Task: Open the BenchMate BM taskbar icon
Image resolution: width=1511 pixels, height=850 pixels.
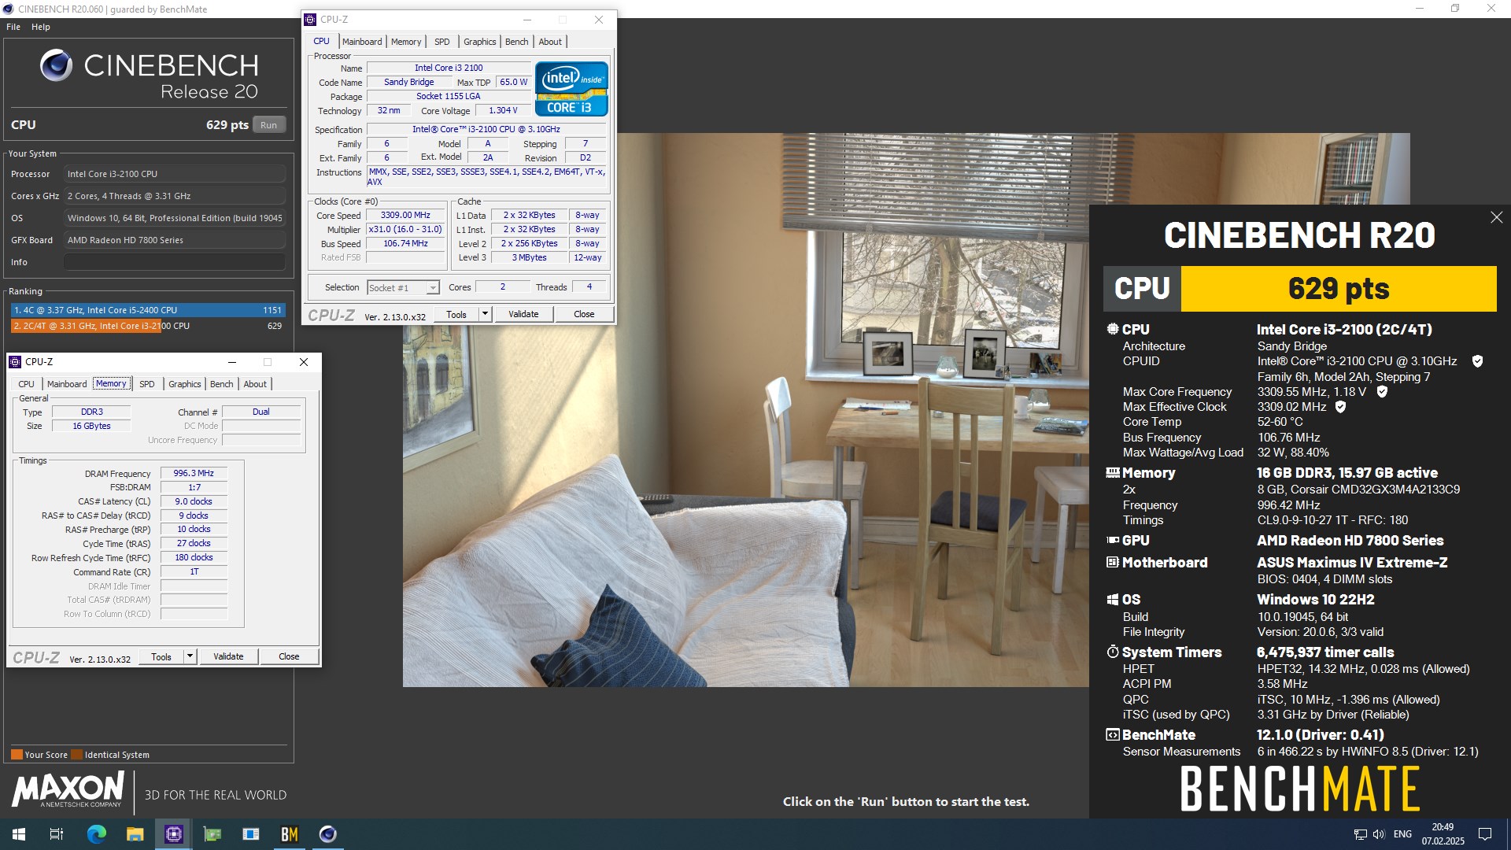Action: point(290,834)
